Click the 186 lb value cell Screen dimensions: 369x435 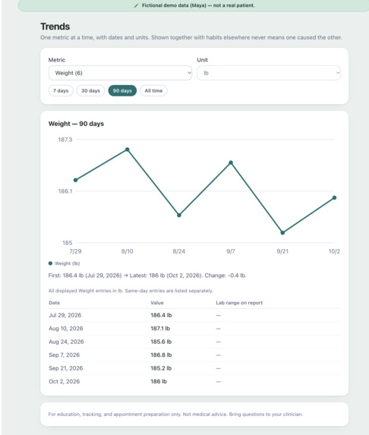tap(159, 381)
